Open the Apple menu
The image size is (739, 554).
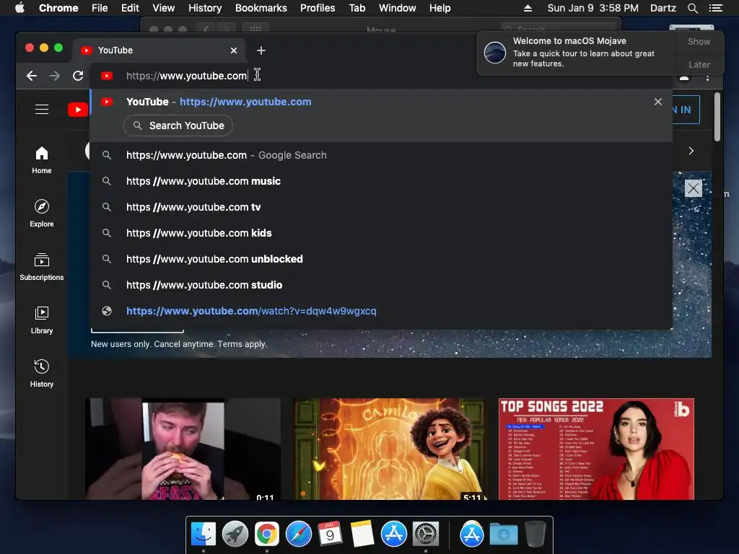[19, 8]
